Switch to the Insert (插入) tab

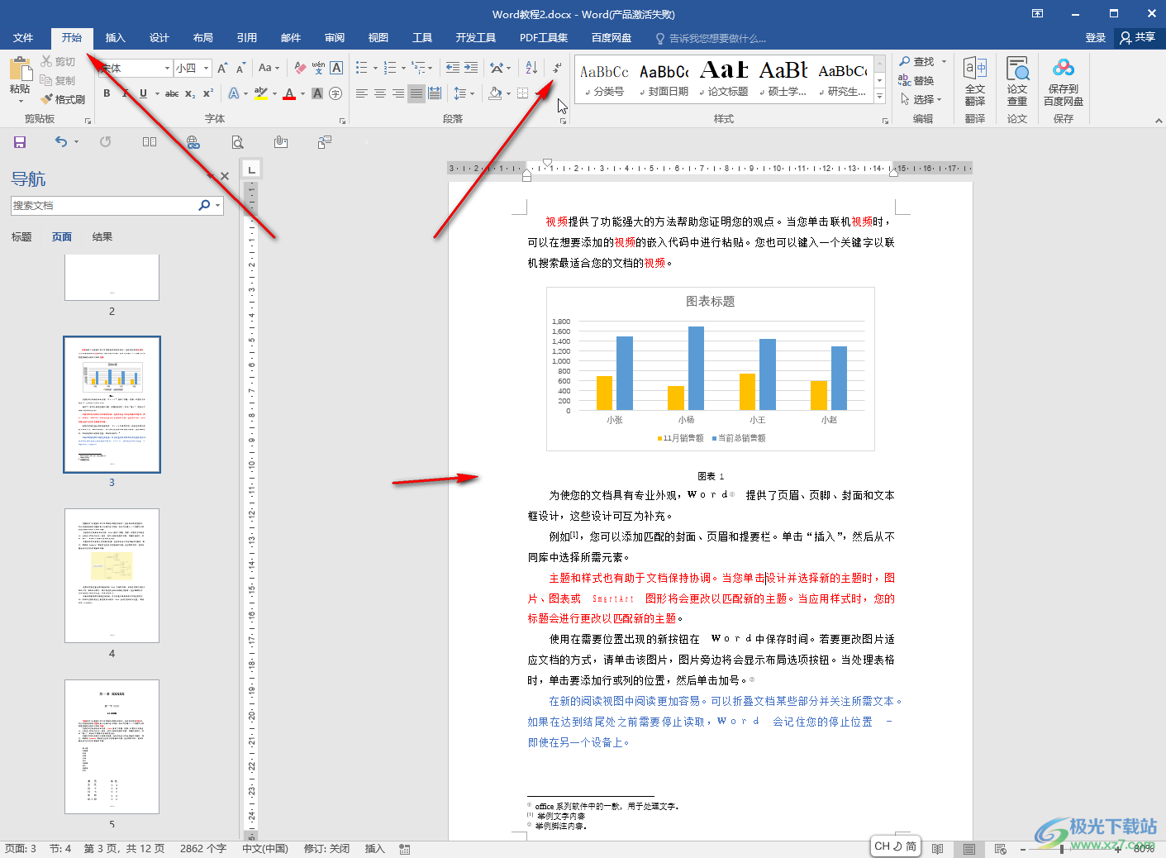click(x=116, y=38)
